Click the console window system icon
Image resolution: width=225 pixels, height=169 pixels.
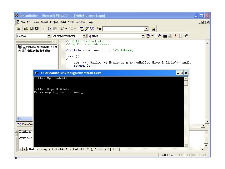(x=37, y=73)
